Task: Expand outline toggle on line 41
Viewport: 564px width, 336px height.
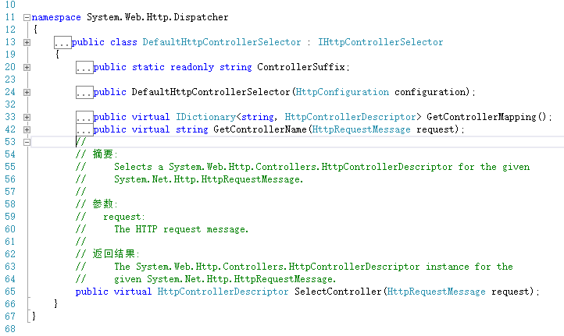Action: [x=27, y=117]
